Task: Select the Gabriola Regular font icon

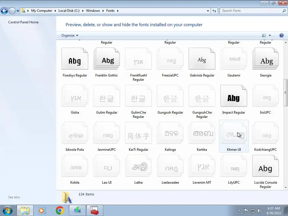Action: click(202, 58)
